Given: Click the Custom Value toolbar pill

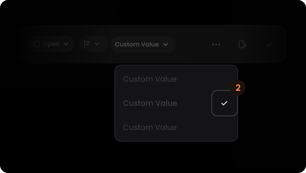Looking at the screenshot, I should click(143, 44).
